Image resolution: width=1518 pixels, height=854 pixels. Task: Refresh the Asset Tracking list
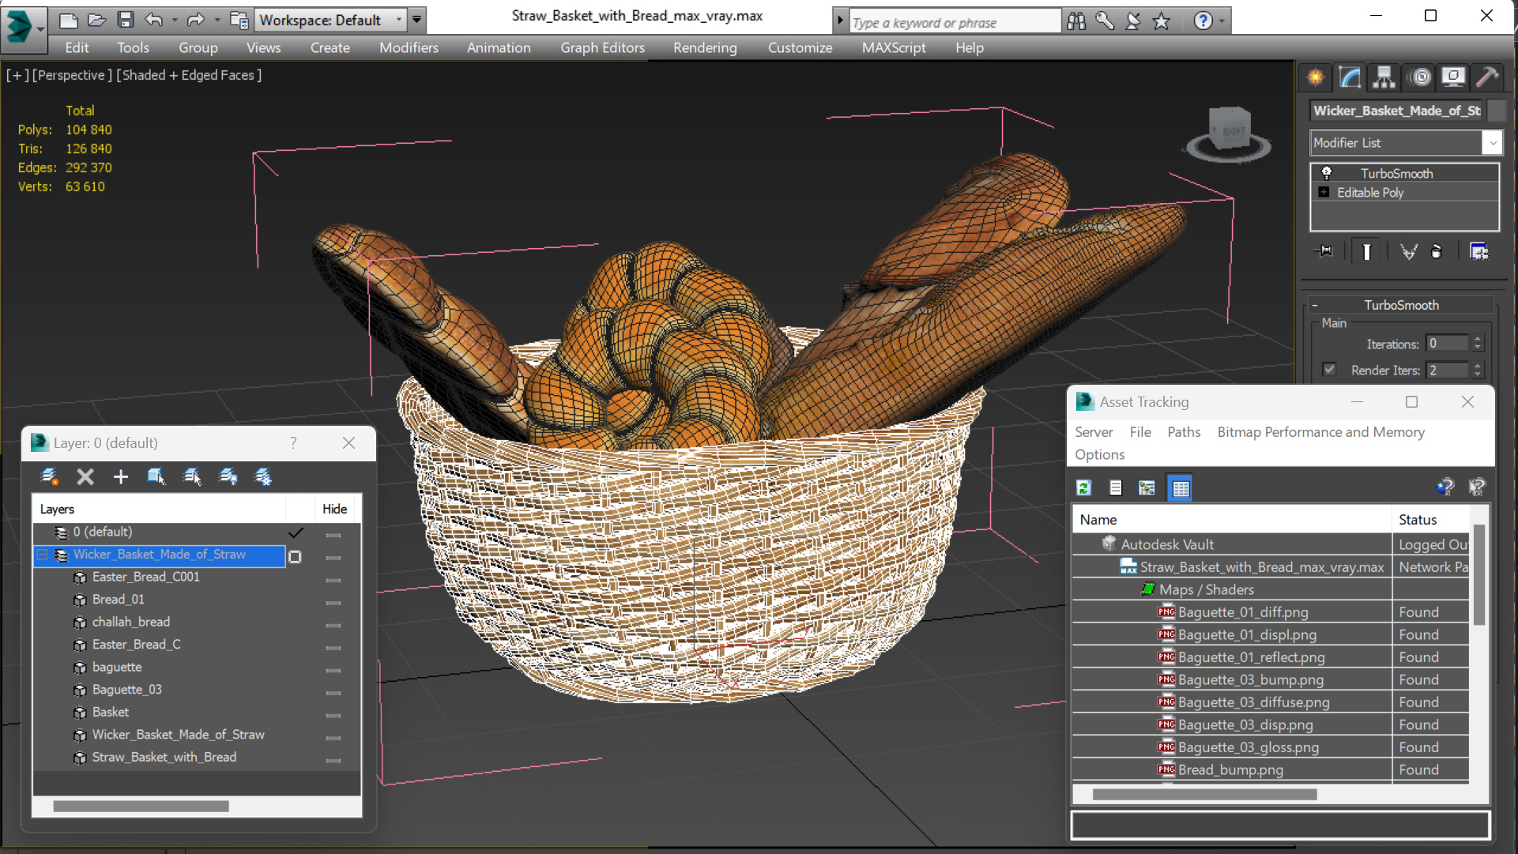(x=1084, y=488)
